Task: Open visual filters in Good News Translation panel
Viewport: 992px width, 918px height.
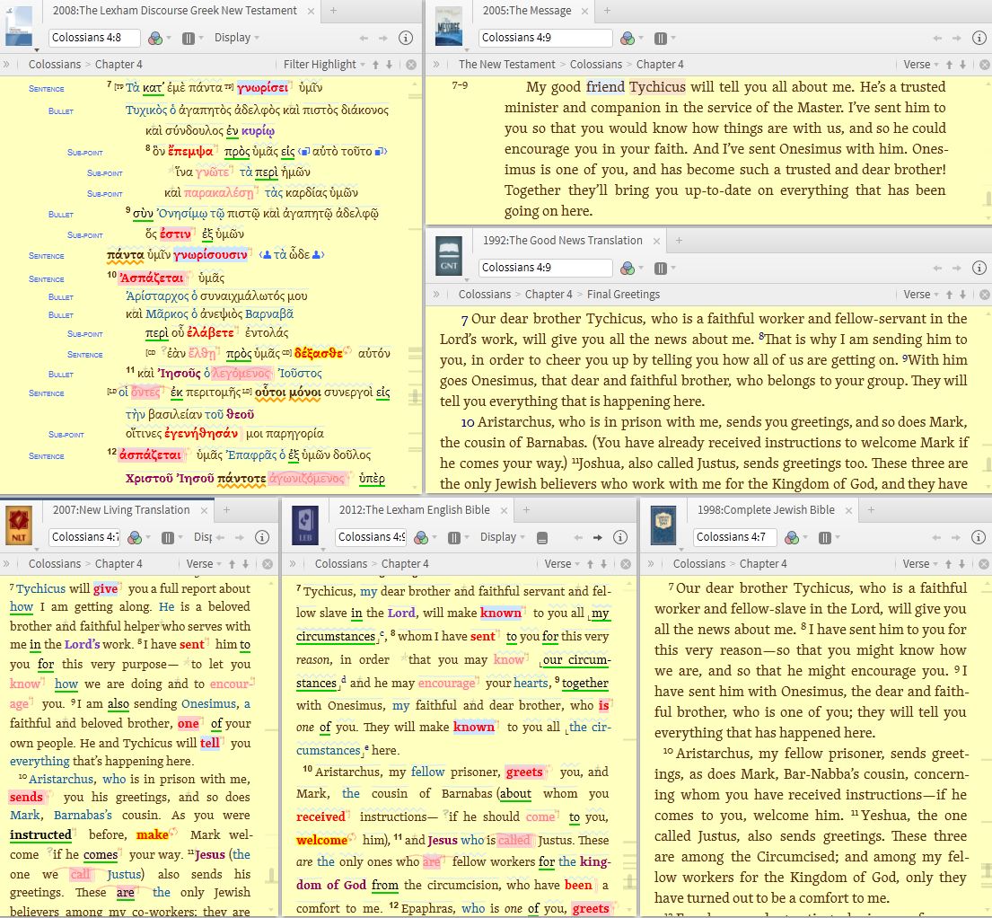Action: 628,268
